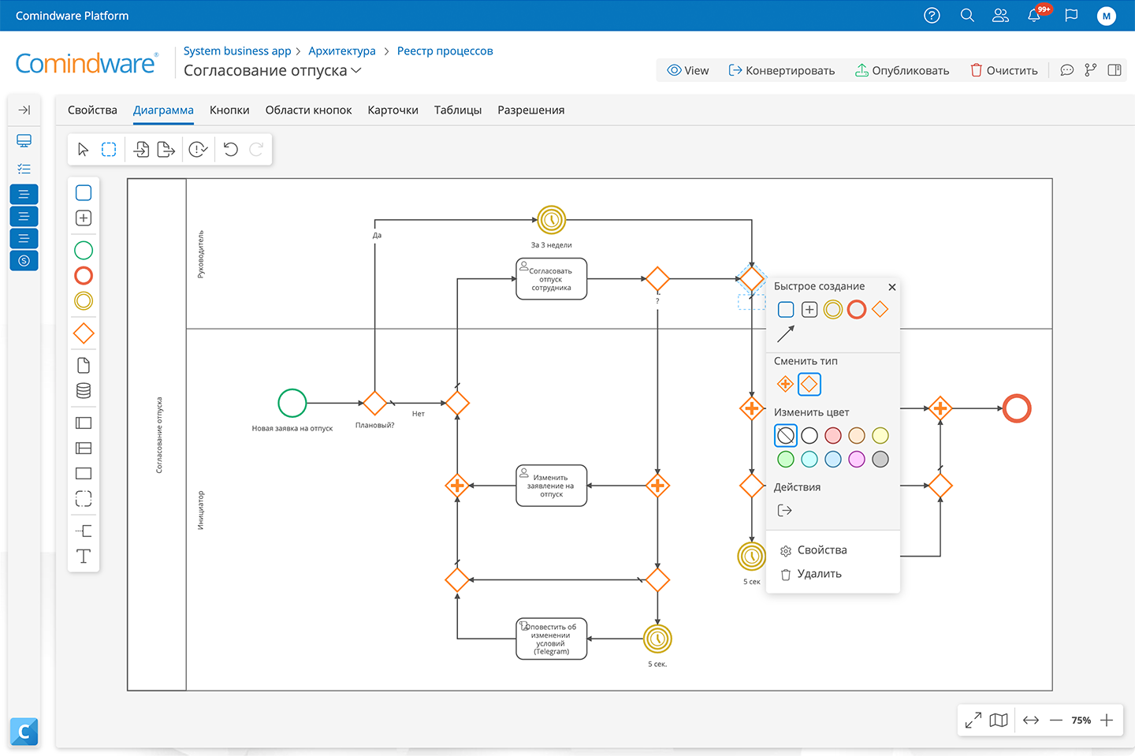The height and width of the screenshot is (756, 1135).
Task: Pick the text label T tool
Action: (84, 557)
